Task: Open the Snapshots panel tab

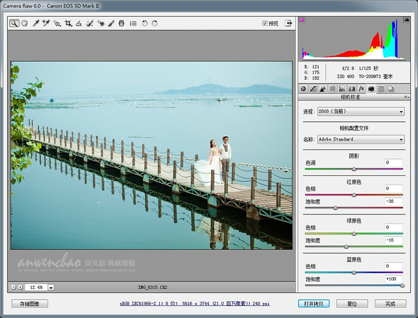Action: point(390,88)
